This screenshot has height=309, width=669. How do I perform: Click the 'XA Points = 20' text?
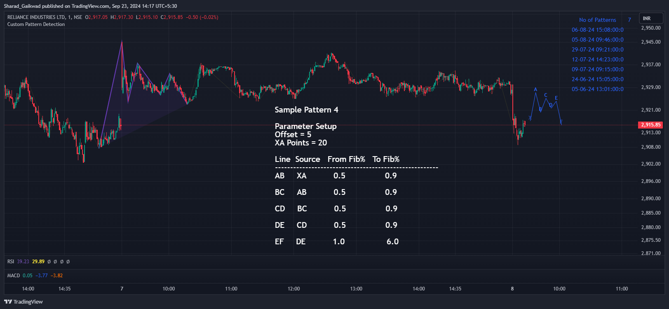(301, 143)
